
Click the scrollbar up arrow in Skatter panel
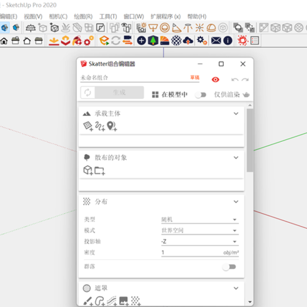[x=250, y=106]
